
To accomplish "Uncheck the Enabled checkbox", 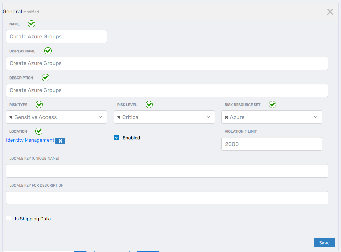I will click(117, 138).
